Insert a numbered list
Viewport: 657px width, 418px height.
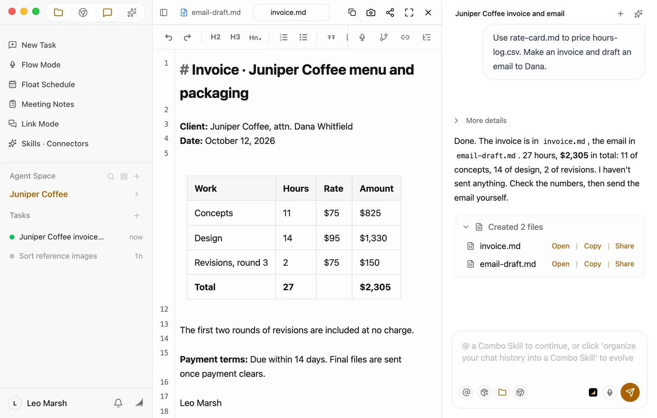(283, 37)
